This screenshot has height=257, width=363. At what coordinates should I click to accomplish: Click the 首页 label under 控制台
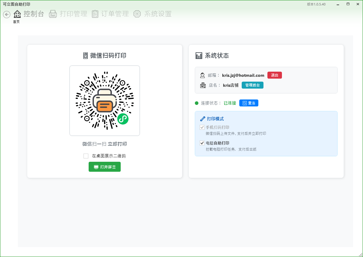(x=16, y=22)
